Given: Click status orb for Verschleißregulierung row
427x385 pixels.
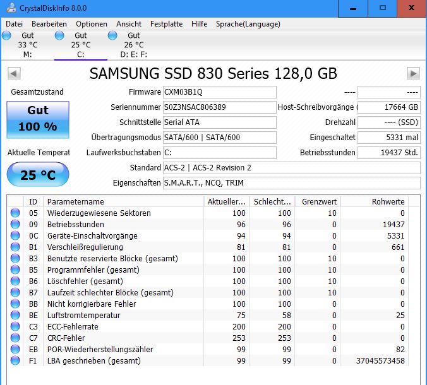Looking at the screenshot, I should (15, 247).
